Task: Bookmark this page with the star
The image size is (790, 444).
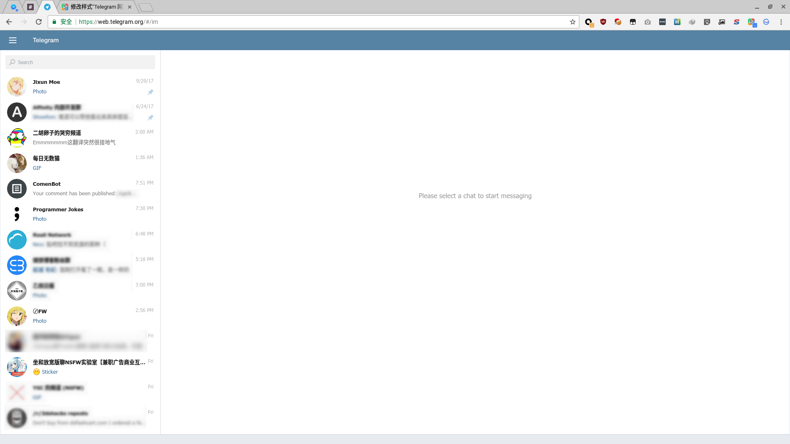Action: click(573, 22)
